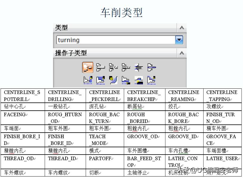Pick the ROUGH_BORE_ID boring operation icon
The width and height of the screenshot is (243, 178).
point(126,80)
